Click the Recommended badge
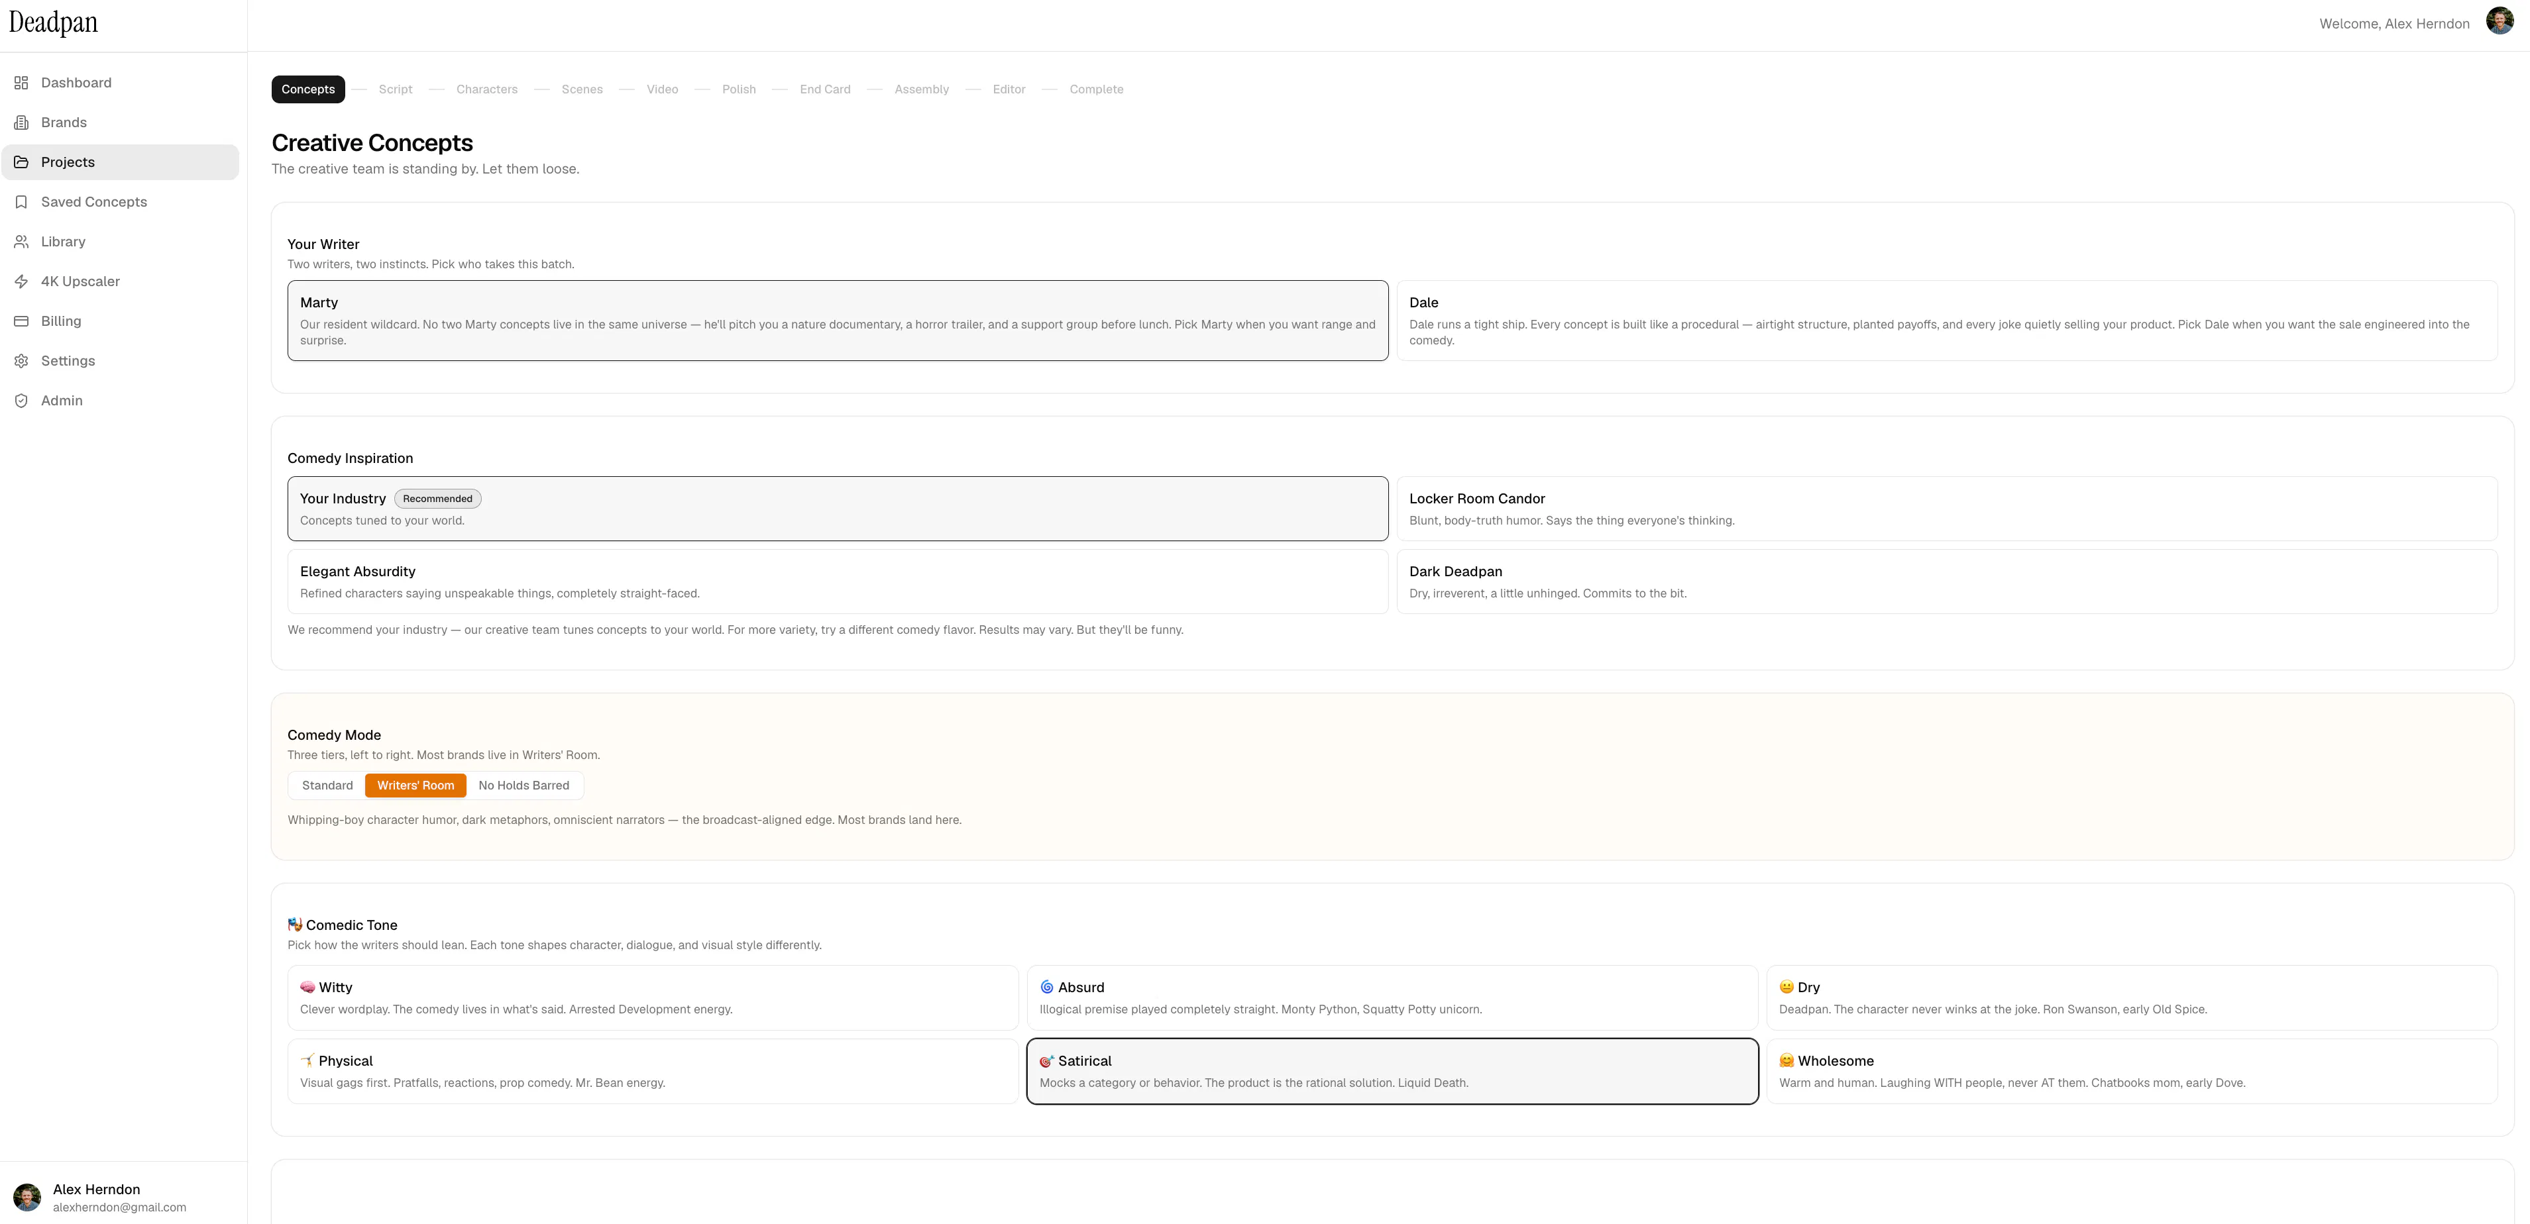 click(x=438, y=499)
